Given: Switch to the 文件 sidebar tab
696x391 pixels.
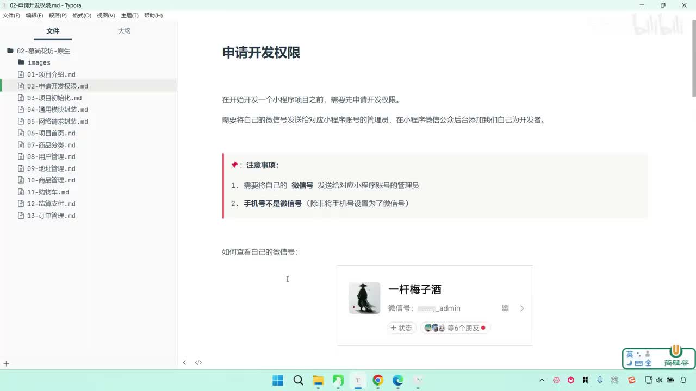Looking at the screenshot, I should coord(53,31).
